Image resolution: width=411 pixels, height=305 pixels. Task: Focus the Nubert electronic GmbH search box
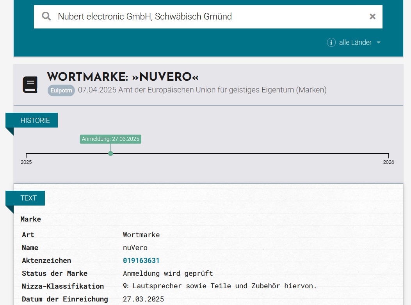point(207,16)
